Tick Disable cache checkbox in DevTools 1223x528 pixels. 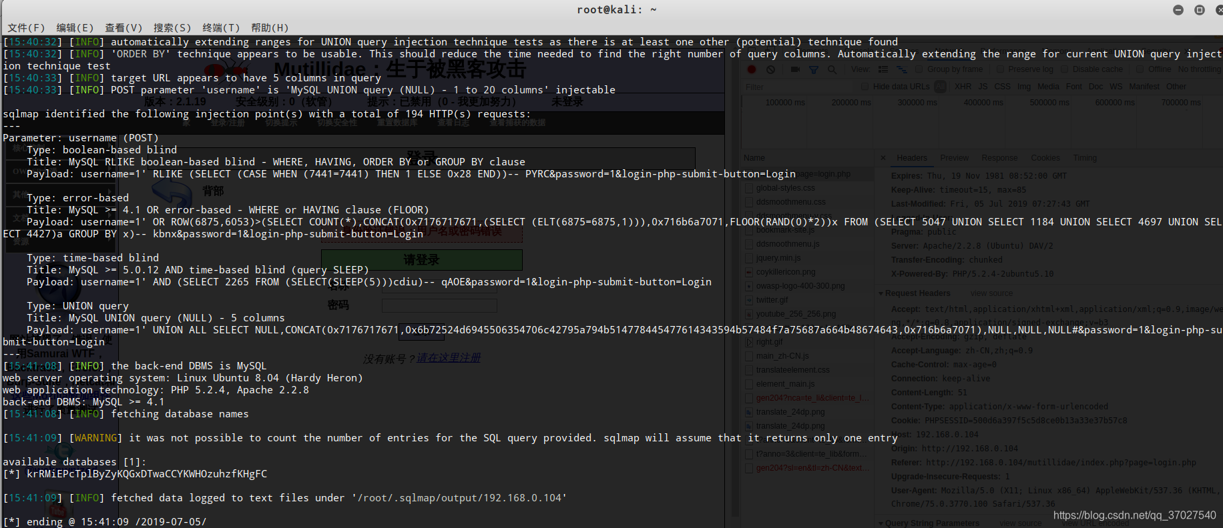pyautogui.click(x=1065, y=69)
